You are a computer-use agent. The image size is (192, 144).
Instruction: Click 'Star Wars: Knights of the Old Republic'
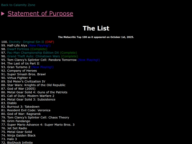36,85
